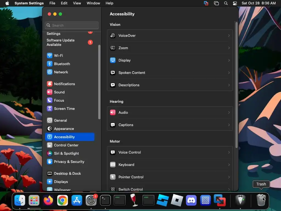
Task: Open Trash in the Dock
Action: [x=261, y=200]
